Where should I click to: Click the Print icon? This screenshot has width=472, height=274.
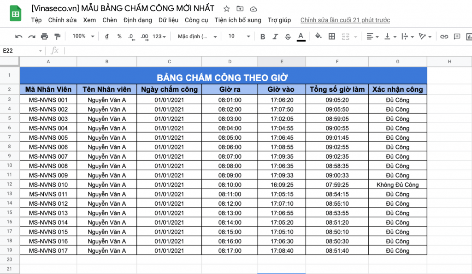[x=45, y=36]
